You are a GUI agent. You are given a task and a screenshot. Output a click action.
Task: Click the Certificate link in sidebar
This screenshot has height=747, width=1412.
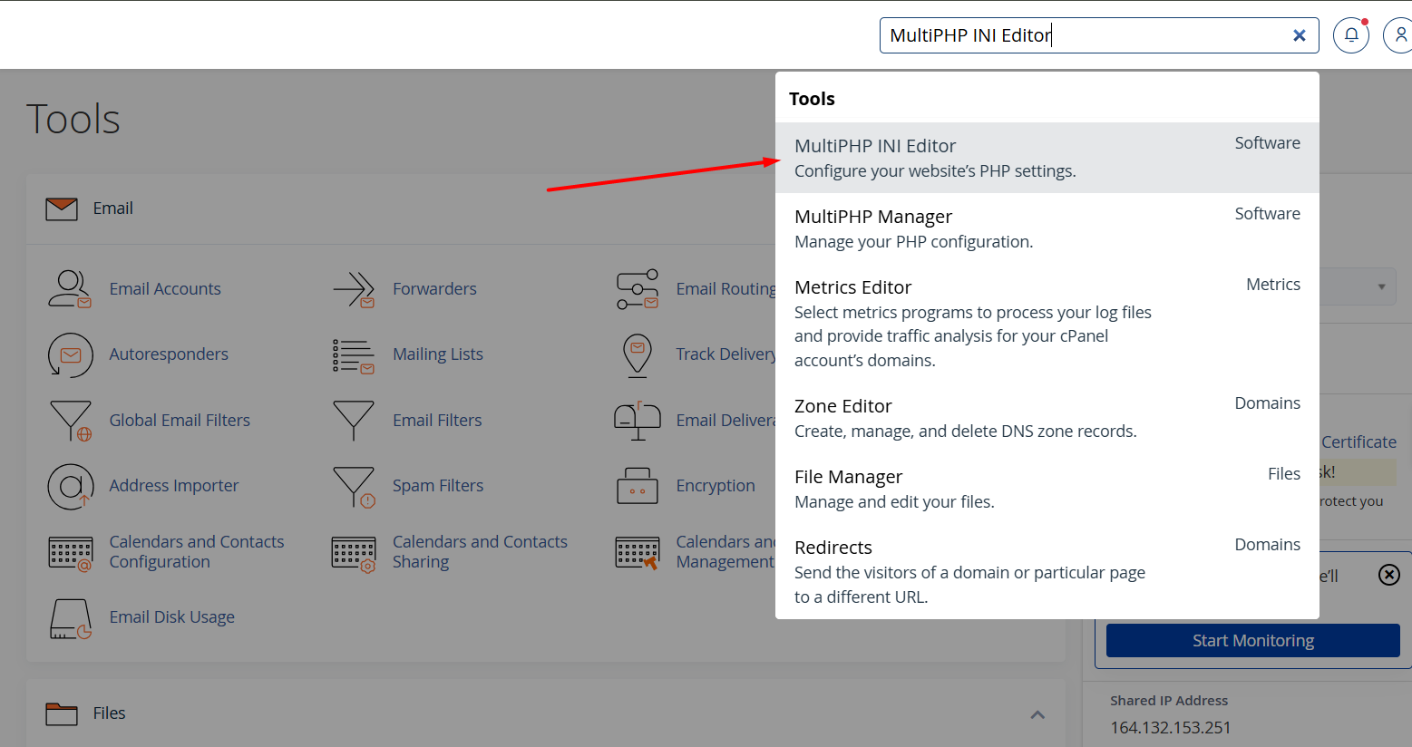(x=1358, y=441)
